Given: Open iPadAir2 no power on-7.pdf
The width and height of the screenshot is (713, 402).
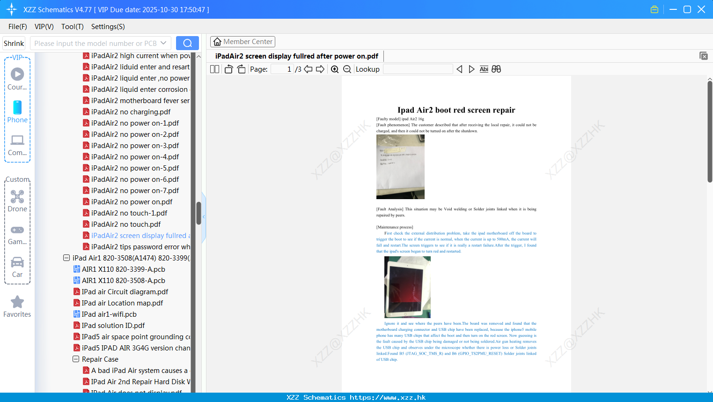Looking at the screenshot, I should 135,190.
